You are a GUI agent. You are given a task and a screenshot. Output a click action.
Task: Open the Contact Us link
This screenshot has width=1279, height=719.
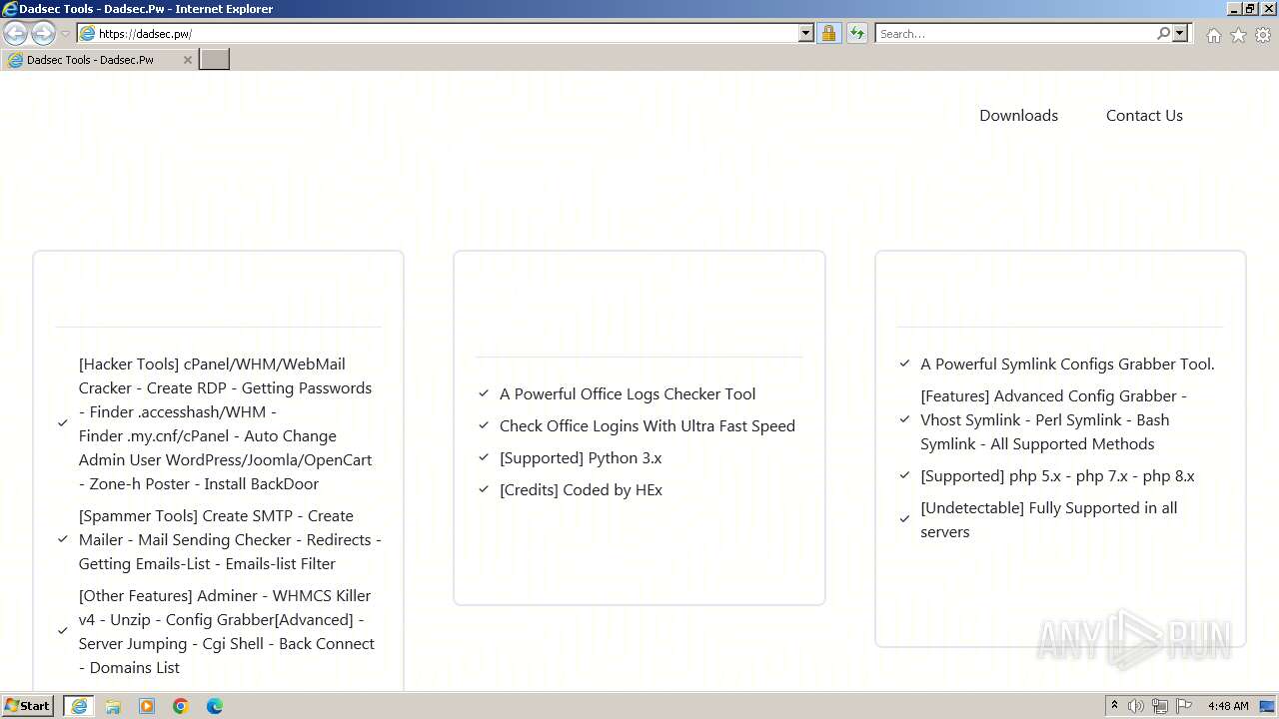[1144, 116]
